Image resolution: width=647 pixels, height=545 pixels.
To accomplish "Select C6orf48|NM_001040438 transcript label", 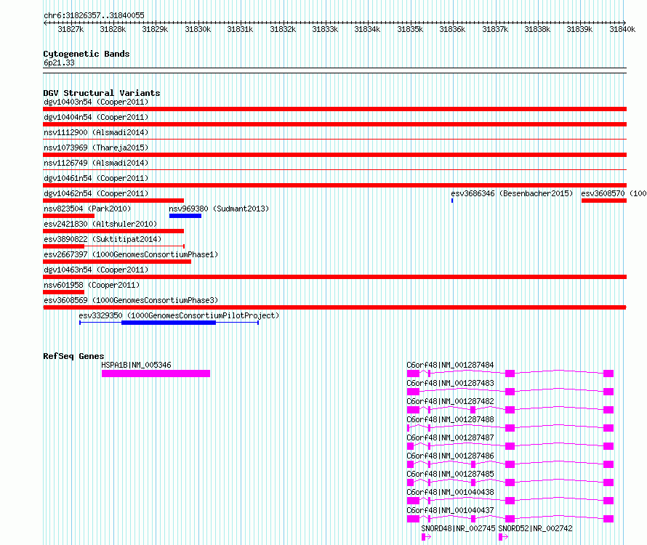I will click(450, 492).
